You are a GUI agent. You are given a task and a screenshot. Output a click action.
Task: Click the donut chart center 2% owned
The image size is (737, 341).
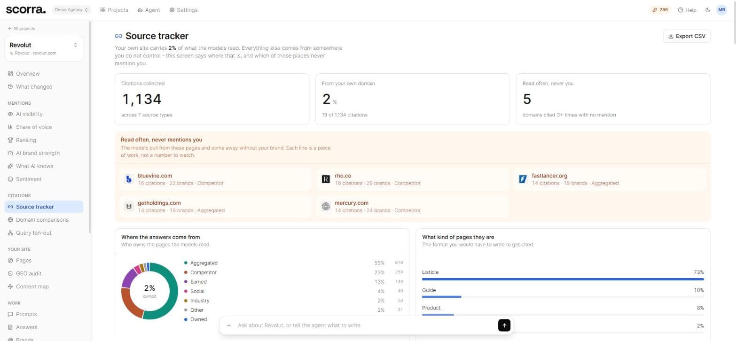(x=149, y=291)
